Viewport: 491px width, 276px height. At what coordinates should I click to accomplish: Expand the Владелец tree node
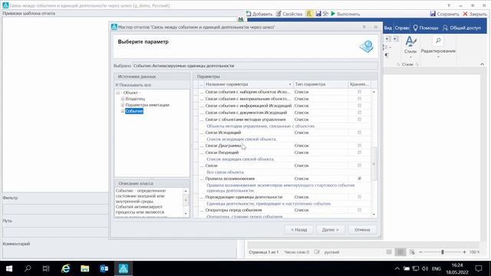(x=123, y=99)
